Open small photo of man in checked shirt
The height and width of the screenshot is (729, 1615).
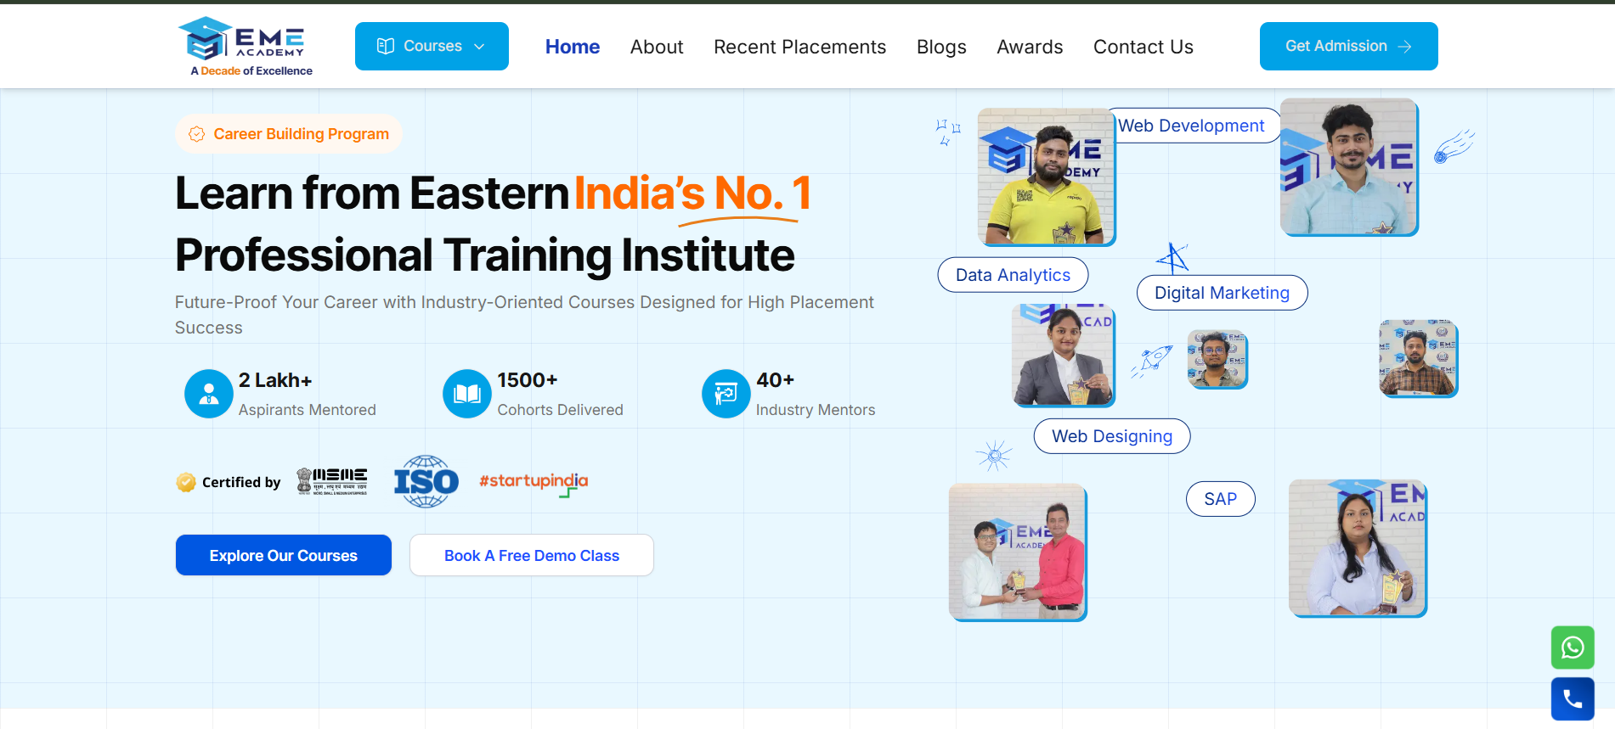pyautogui.click(x=1418, y=358)
